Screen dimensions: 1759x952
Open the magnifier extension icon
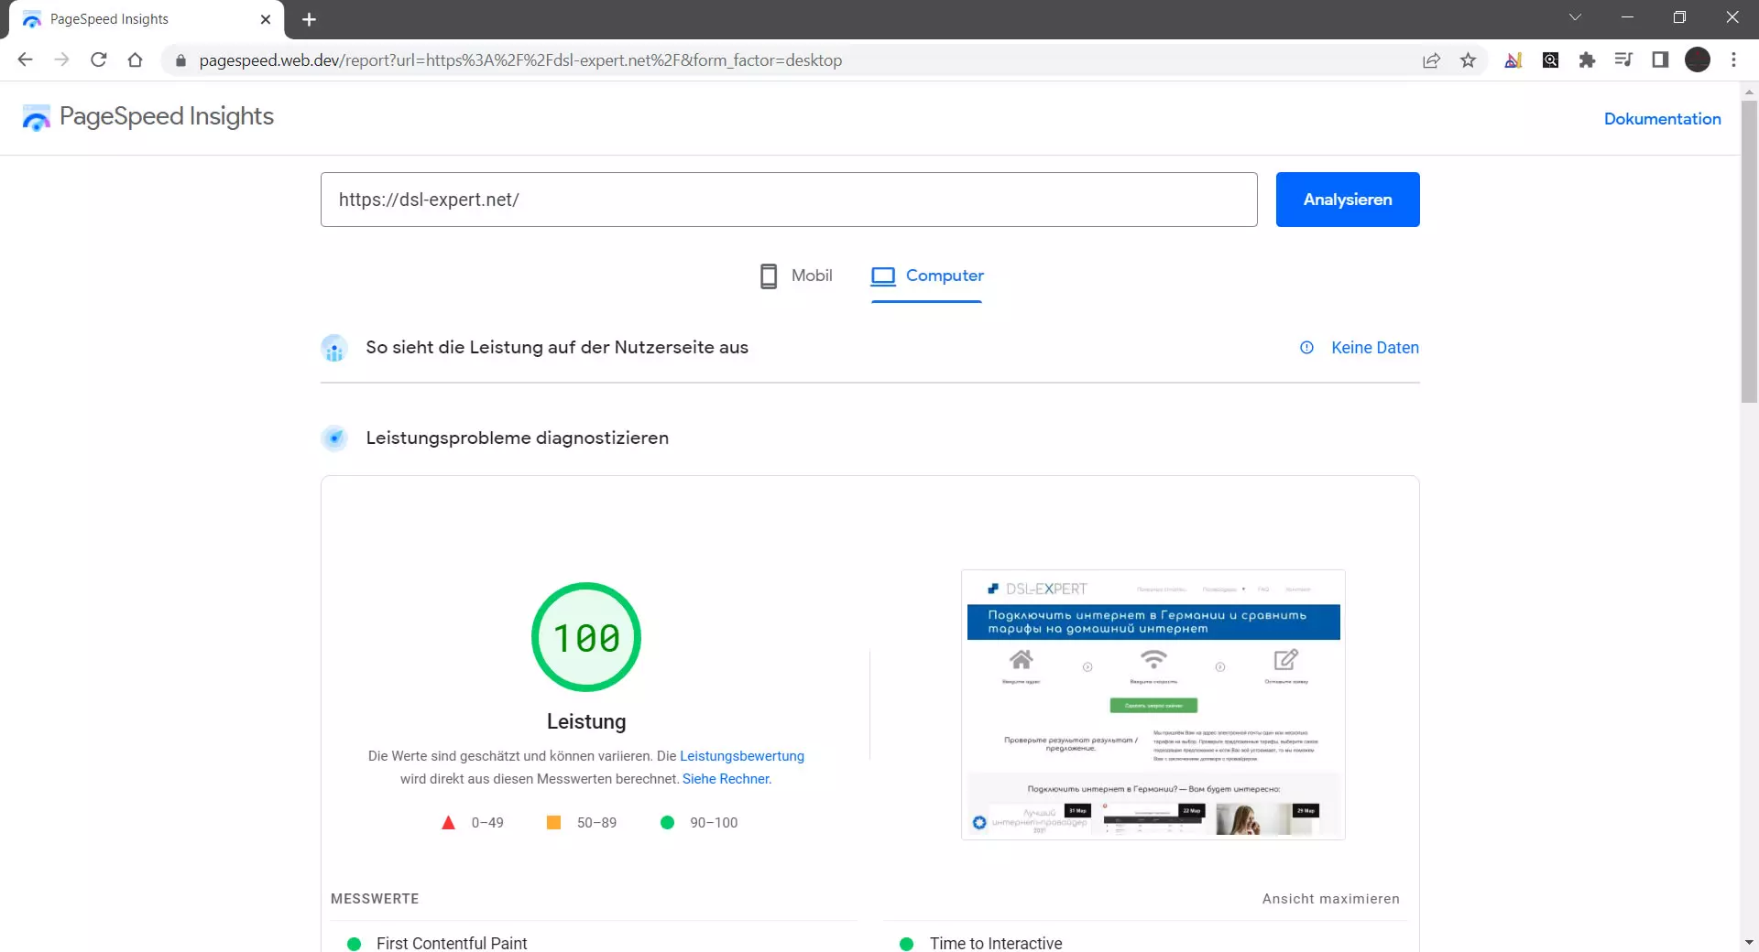(1550, 60)
